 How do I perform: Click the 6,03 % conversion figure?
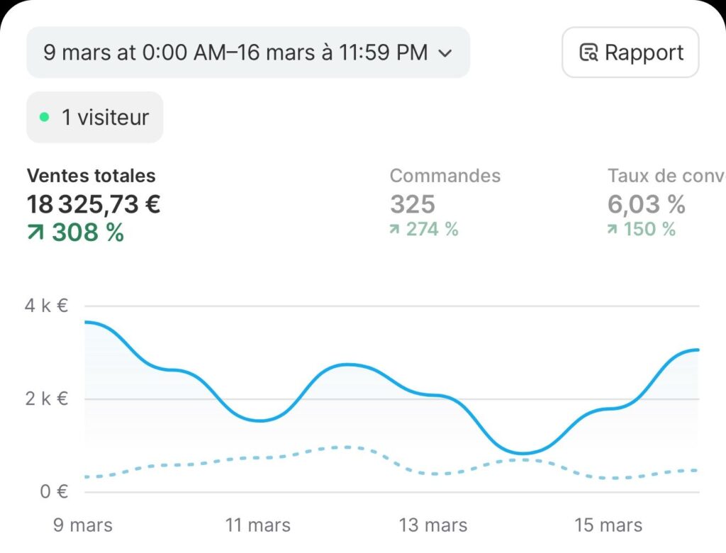[647, 204]
